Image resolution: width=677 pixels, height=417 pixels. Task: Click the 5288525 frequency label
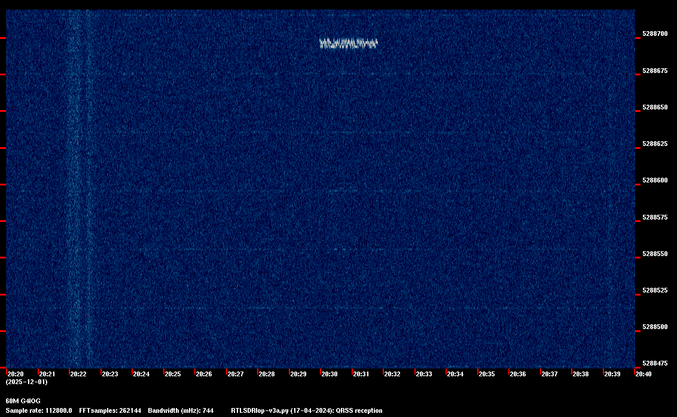click(655, 290)
